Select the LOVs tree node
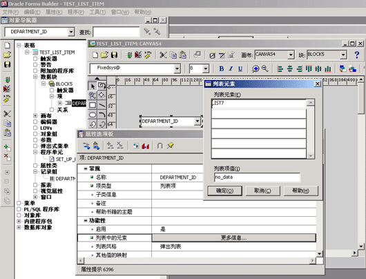 pos(46,128)
